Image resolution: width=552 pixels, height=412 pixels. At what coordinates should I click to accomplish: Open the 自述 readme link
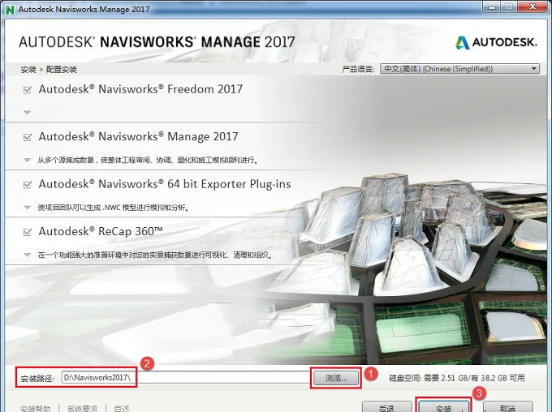(x=122, y=409)
